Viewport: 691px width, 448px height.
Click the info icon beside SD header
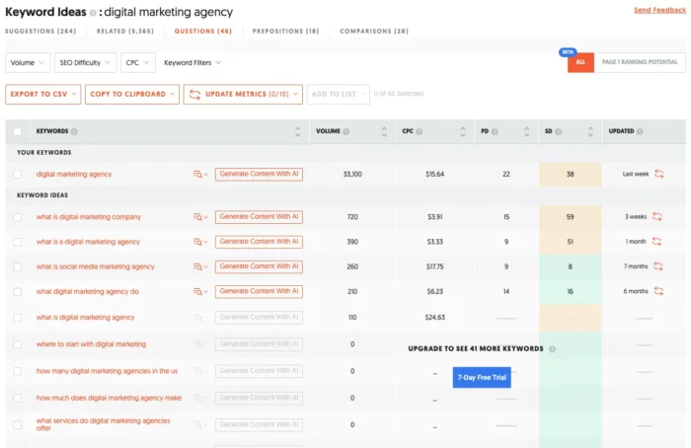click(x=559, y=131)
